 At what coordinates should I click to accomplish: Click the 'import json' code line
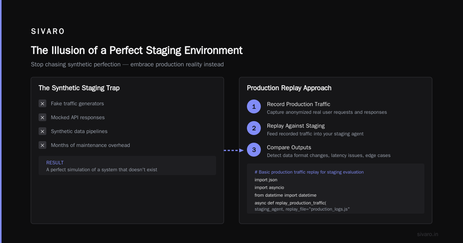tap(266, 180)
